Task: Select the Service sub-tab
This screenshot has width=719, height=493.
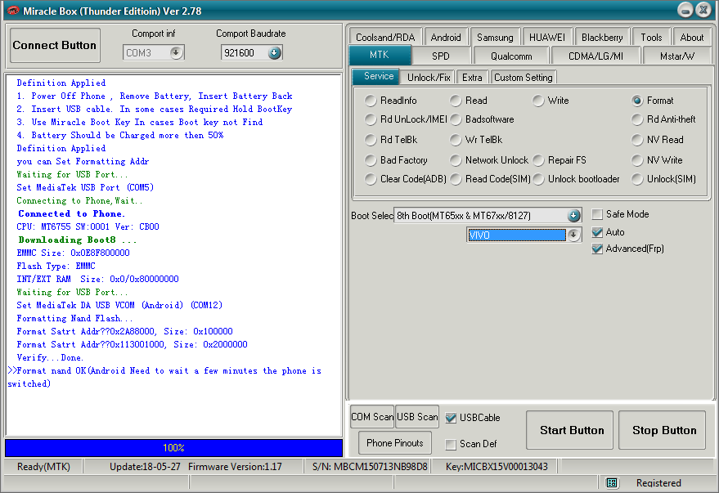Action: click(378, 77)
